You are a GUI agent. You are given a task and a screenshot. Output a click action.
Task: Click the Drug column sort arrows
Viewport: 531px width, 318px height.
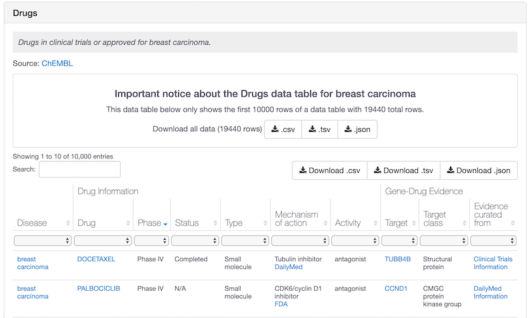coord(128,223)
